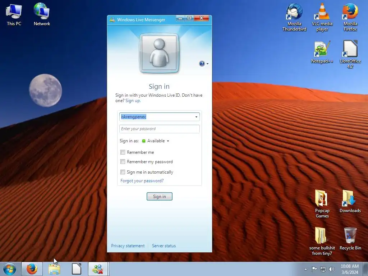
Task: Open File Explorer from the taskbar
Action: [x=54, y=269]
